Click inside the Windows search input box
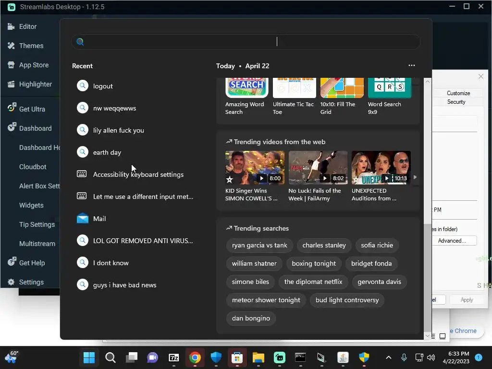 point(246,42)
